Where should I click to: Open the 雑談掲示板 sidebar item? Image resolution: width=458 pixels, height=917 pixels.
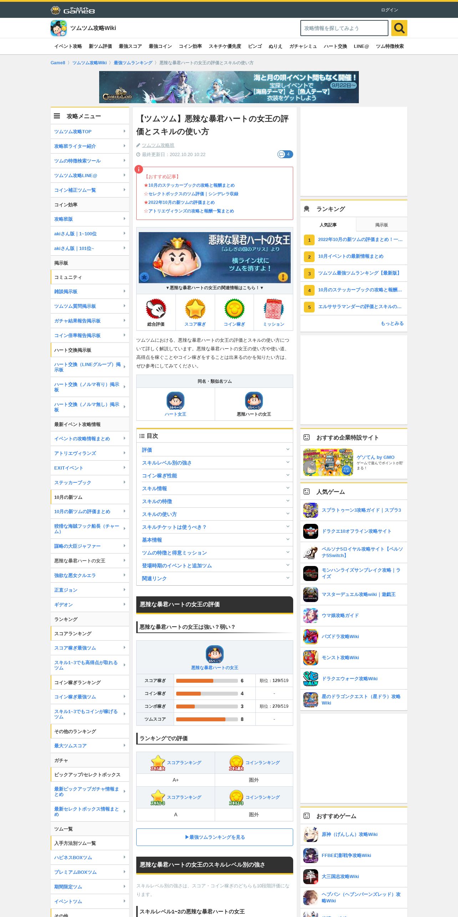pos(90,291)
